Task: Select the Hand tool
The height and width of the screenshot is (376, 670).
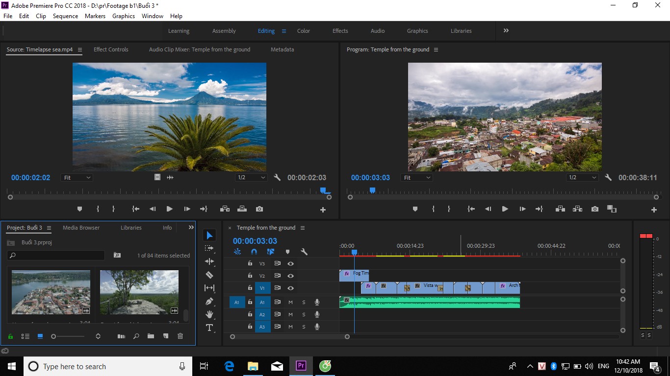Action: (x=209, y=314)
